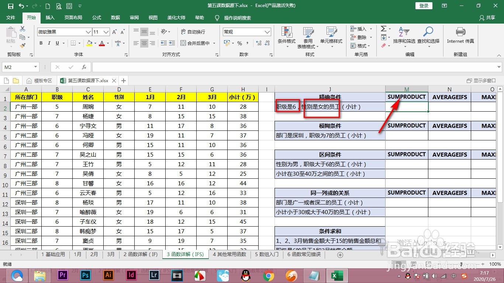The height and width of the screenshot is (283, 504).
Task: Open the number format dropdown showing 常规
Action: pyautogui.click(x=267, y=32)
